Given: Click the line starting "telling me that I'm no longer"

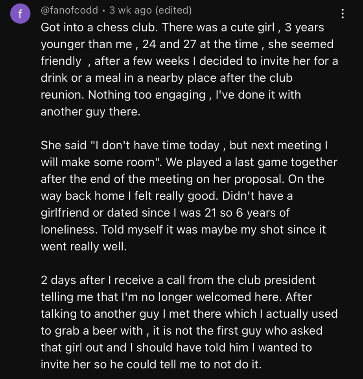Looking at the screenshot, I should tap(176, 297).
